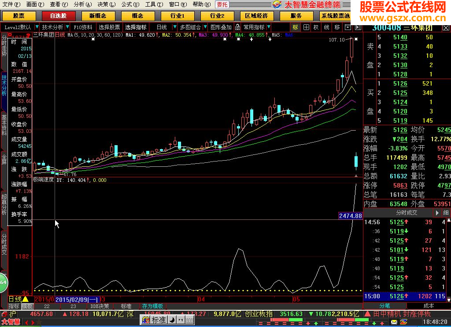Image resolution: width=451 pixels, height=327 pixels.
Task: Expand the 常用指标 dropdown arrow
Action: pyautogui.click(x=269, y=27)
